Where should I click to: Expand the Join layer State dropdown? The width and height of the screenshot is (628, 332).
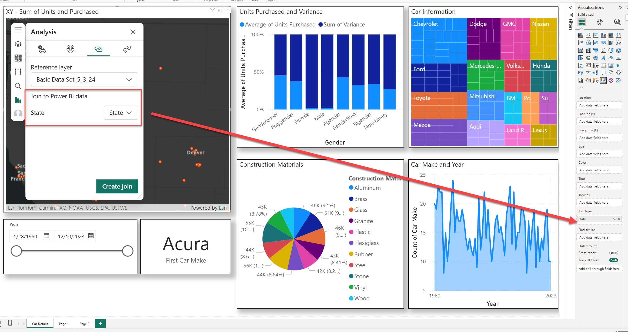615,219
